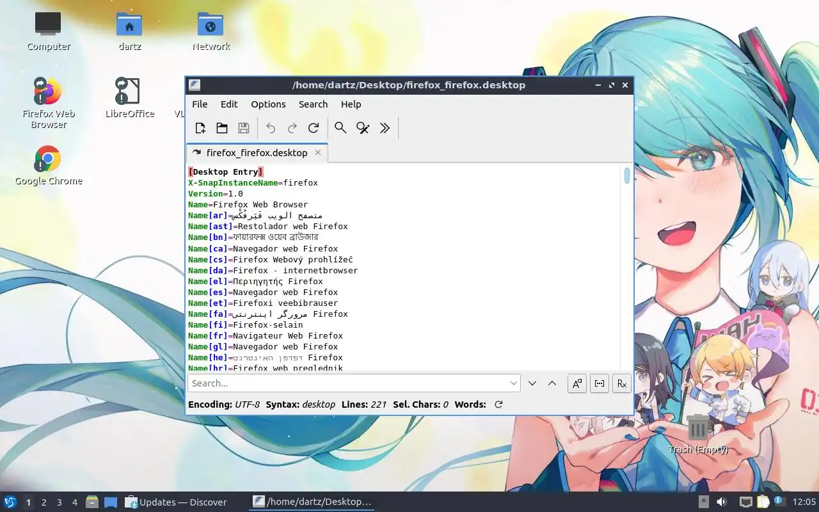Screen dimensions: 819x512
Task: Select the Network desktop icon
Action: point(211,31)
